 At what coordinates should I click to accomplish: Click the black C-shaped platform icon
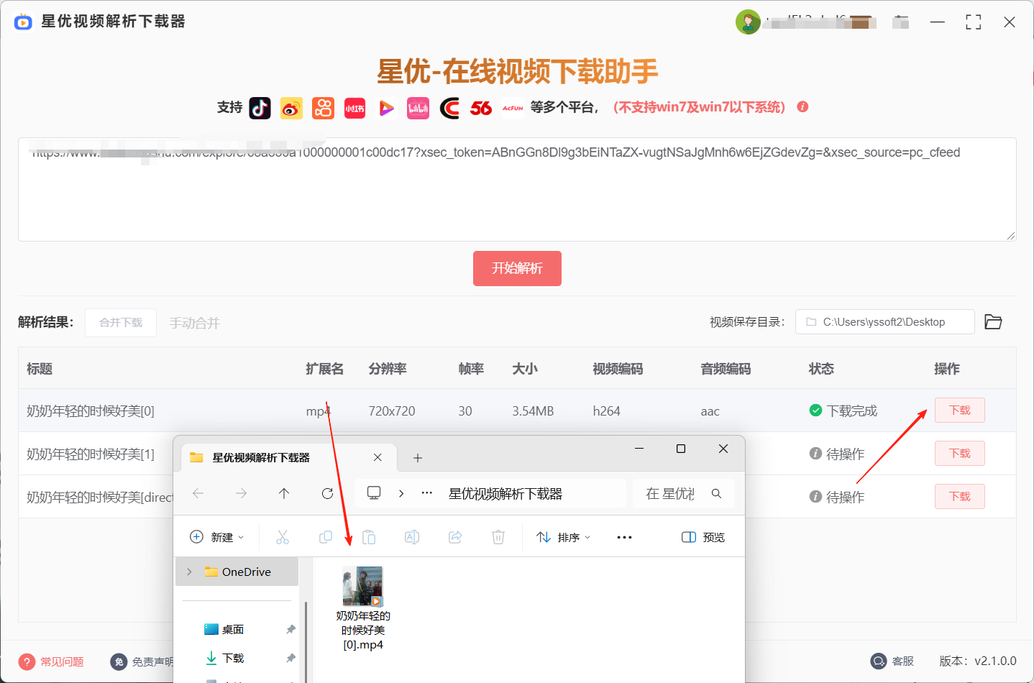coord(449,108)
